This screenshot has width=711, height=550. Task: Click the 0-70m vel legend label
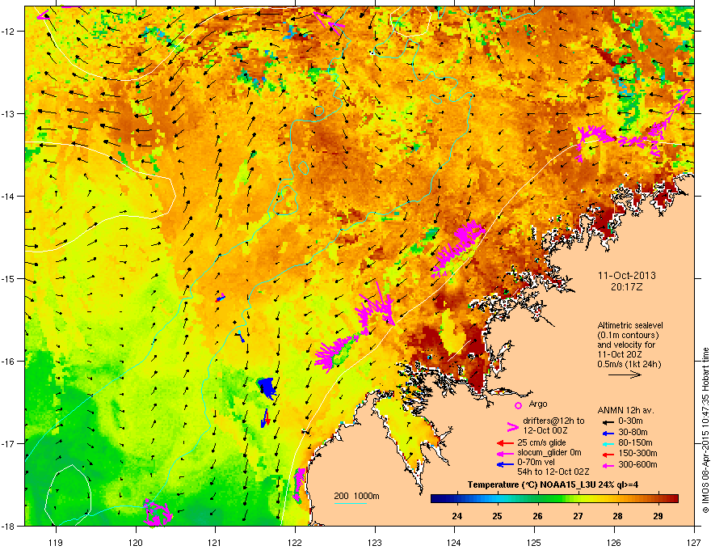point(536,463)
